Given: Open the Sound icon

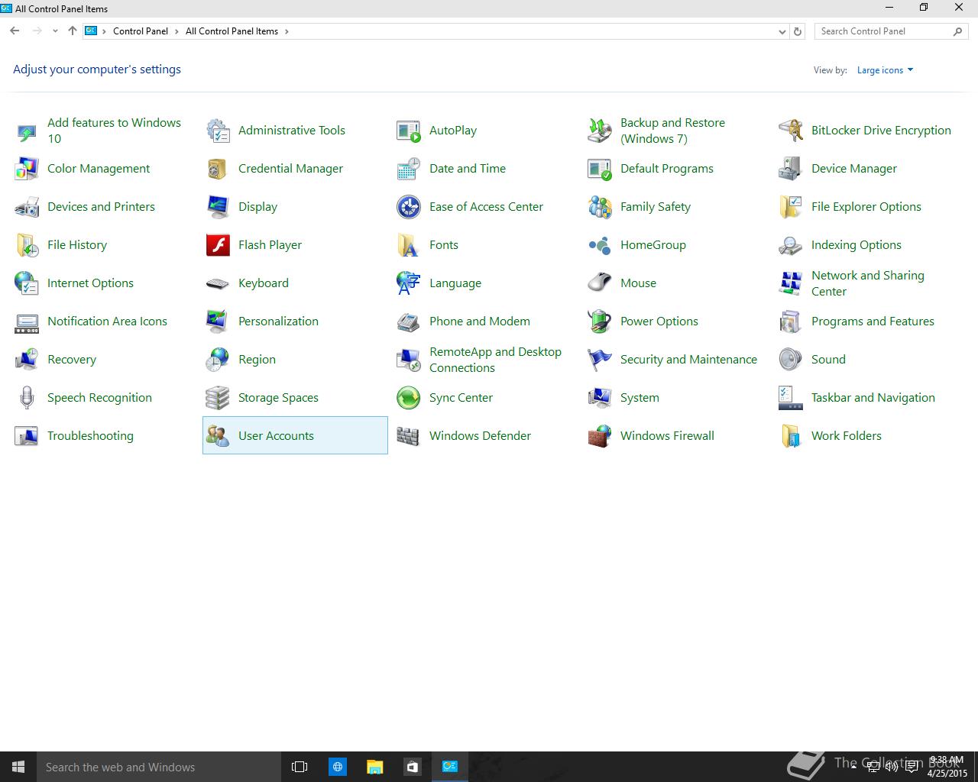Looking at the screenshot, I should point(791,360).
